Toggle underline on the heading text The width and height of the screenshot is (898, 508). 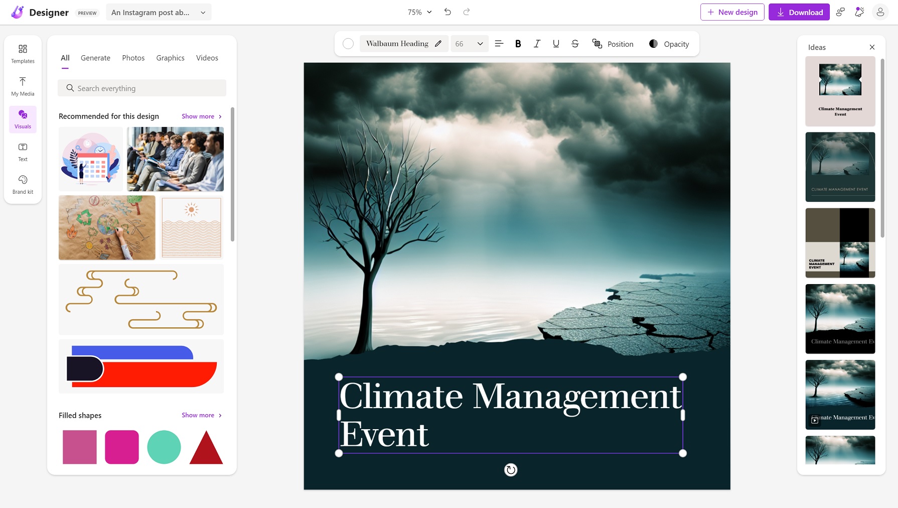(x=556, y=44)
